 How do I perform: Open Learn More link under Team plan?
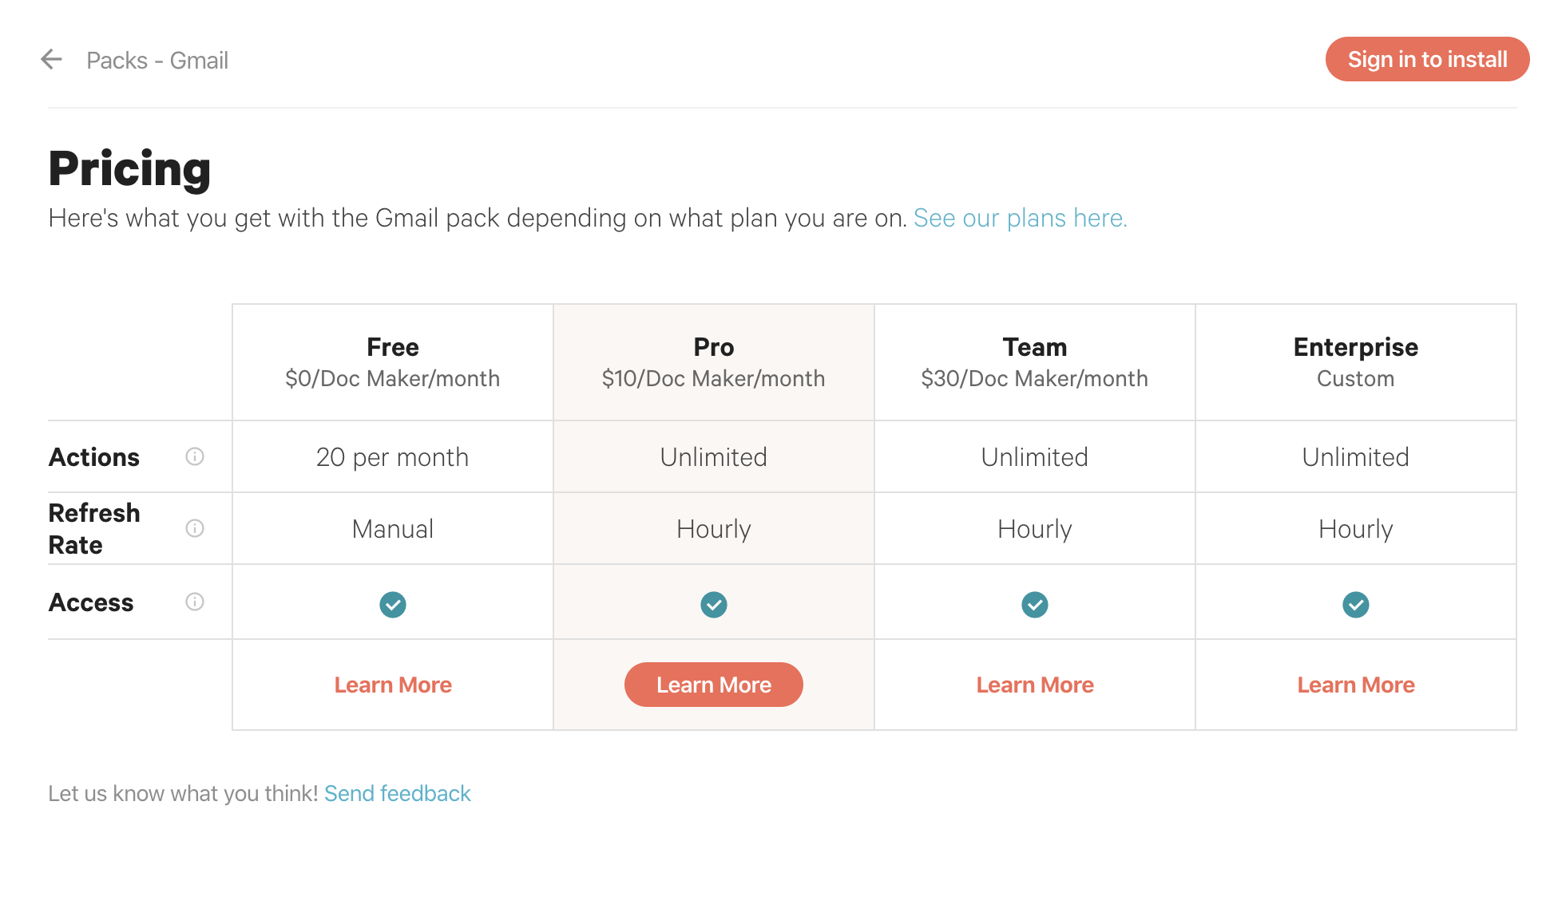[1035, 685]
